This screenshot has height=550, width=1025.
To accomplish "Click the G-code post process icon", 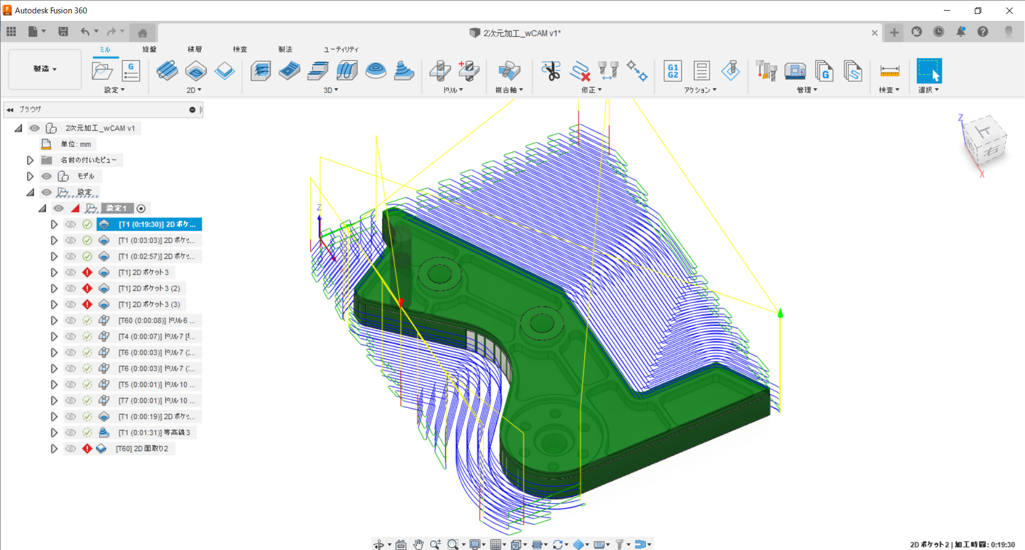I will tap(131, 70).
